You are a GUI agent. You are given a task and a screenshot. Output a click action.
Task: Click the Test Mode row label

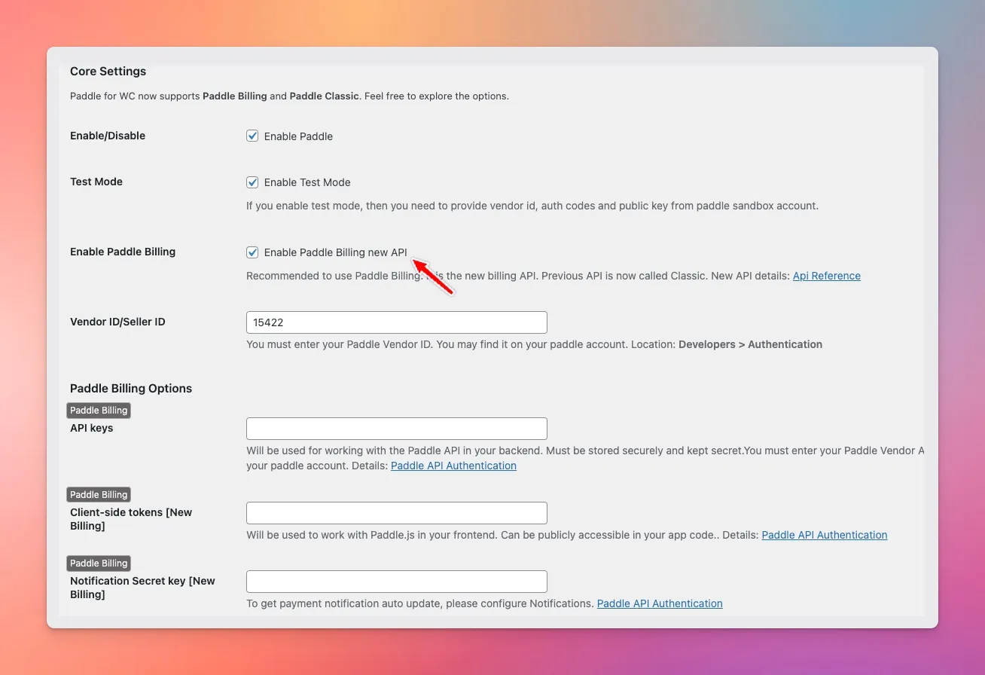[96, 182]
